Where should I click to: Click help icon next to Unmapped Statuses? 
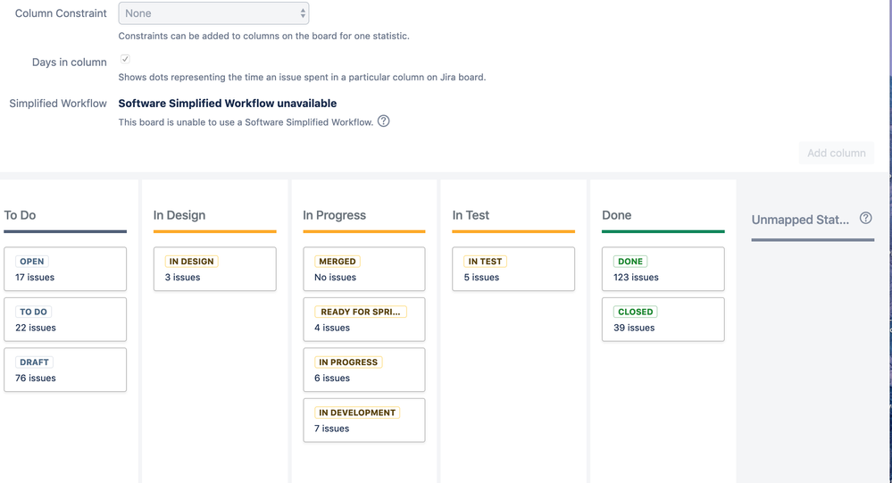pos(865,218)
